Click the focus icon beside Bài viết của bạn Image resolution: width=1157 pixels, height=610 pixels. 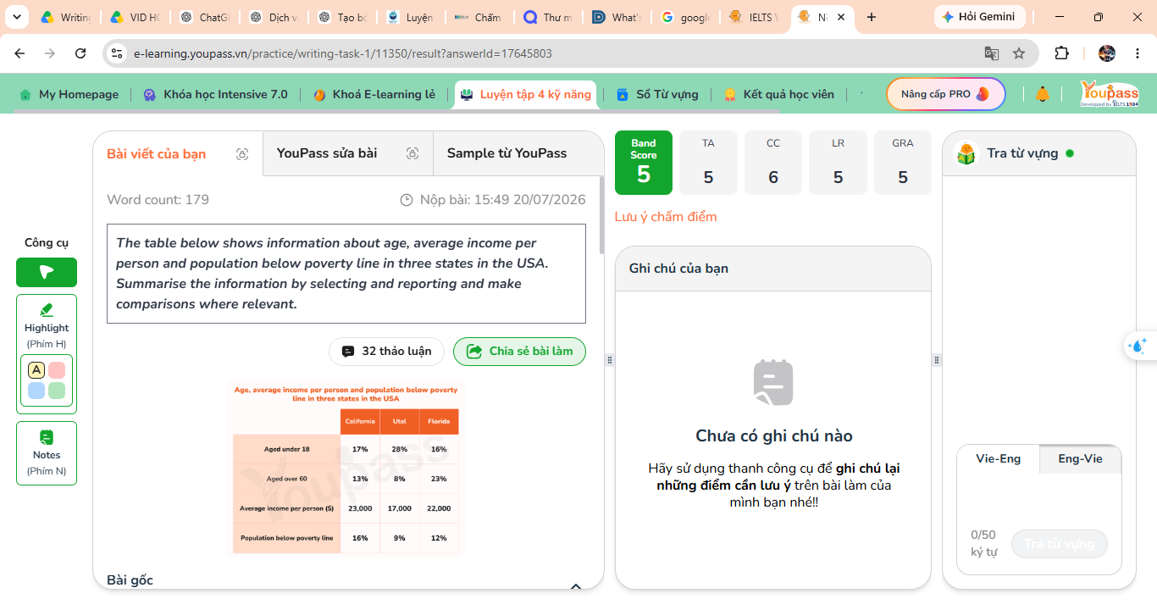tap(242, 154)
